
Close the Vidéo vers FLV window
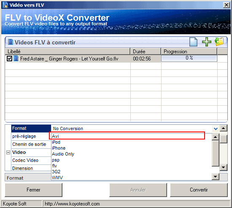click(x=227, y=5)
